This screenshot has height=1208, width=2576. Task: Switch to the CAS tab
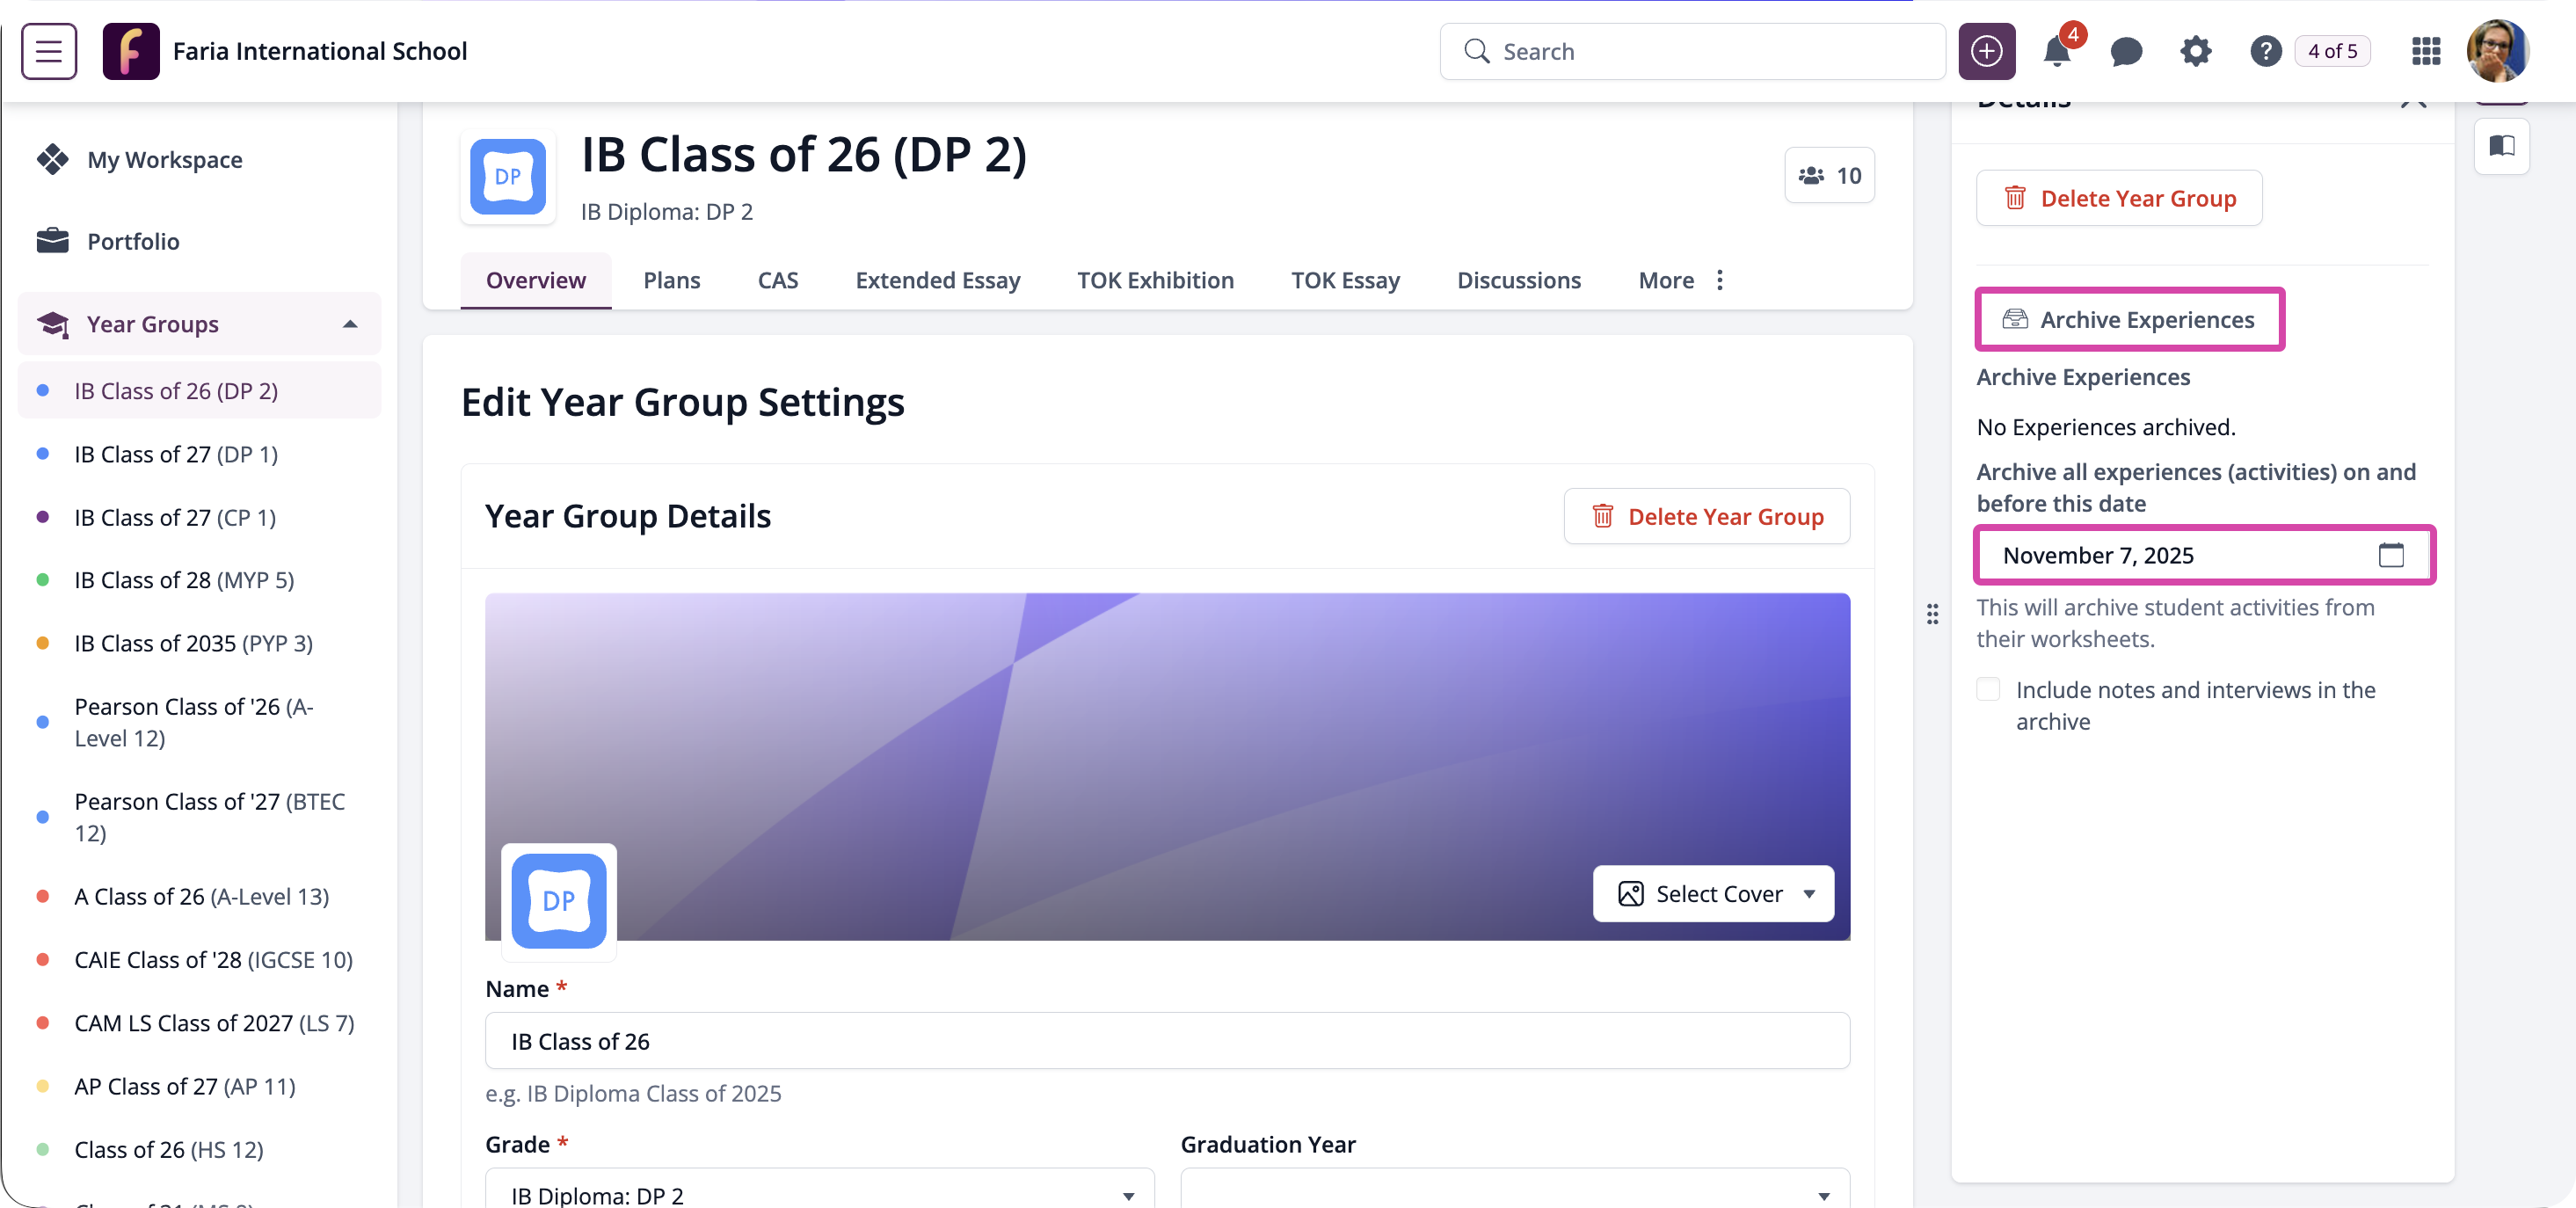point(778,280)
